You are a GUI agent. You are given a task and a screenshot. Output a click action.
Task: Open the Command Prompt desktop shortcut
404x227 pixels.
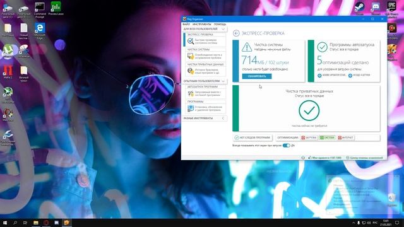click(x=40, y=10)
